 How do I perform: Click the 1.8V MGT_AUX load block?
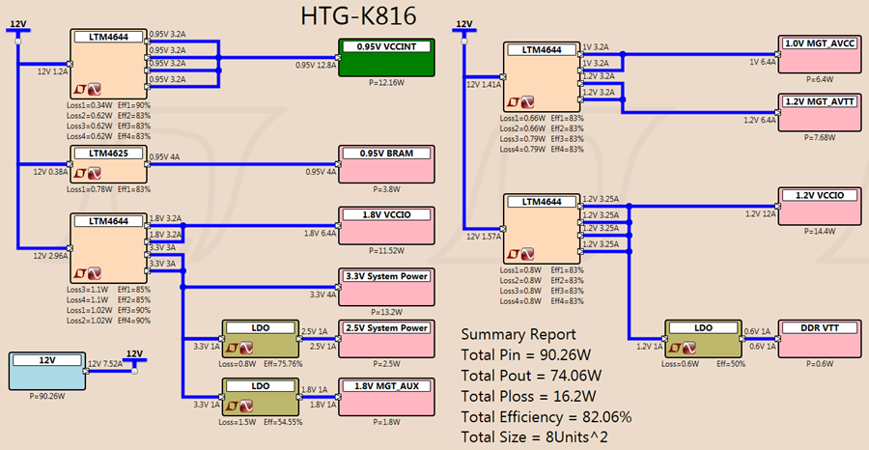(x=387, y=397)
